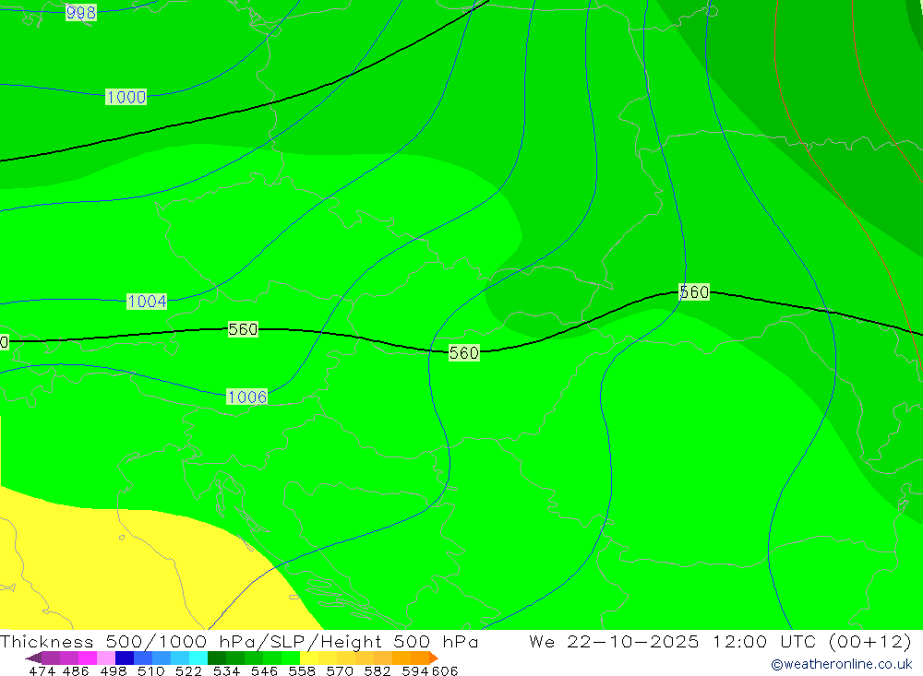The image size is (923, 676).
Task: Click the 498 legend value
Action: coord(113,671)
